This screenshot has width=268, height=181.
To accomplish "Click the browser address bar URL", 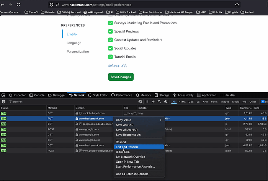I will coord(96,5).
